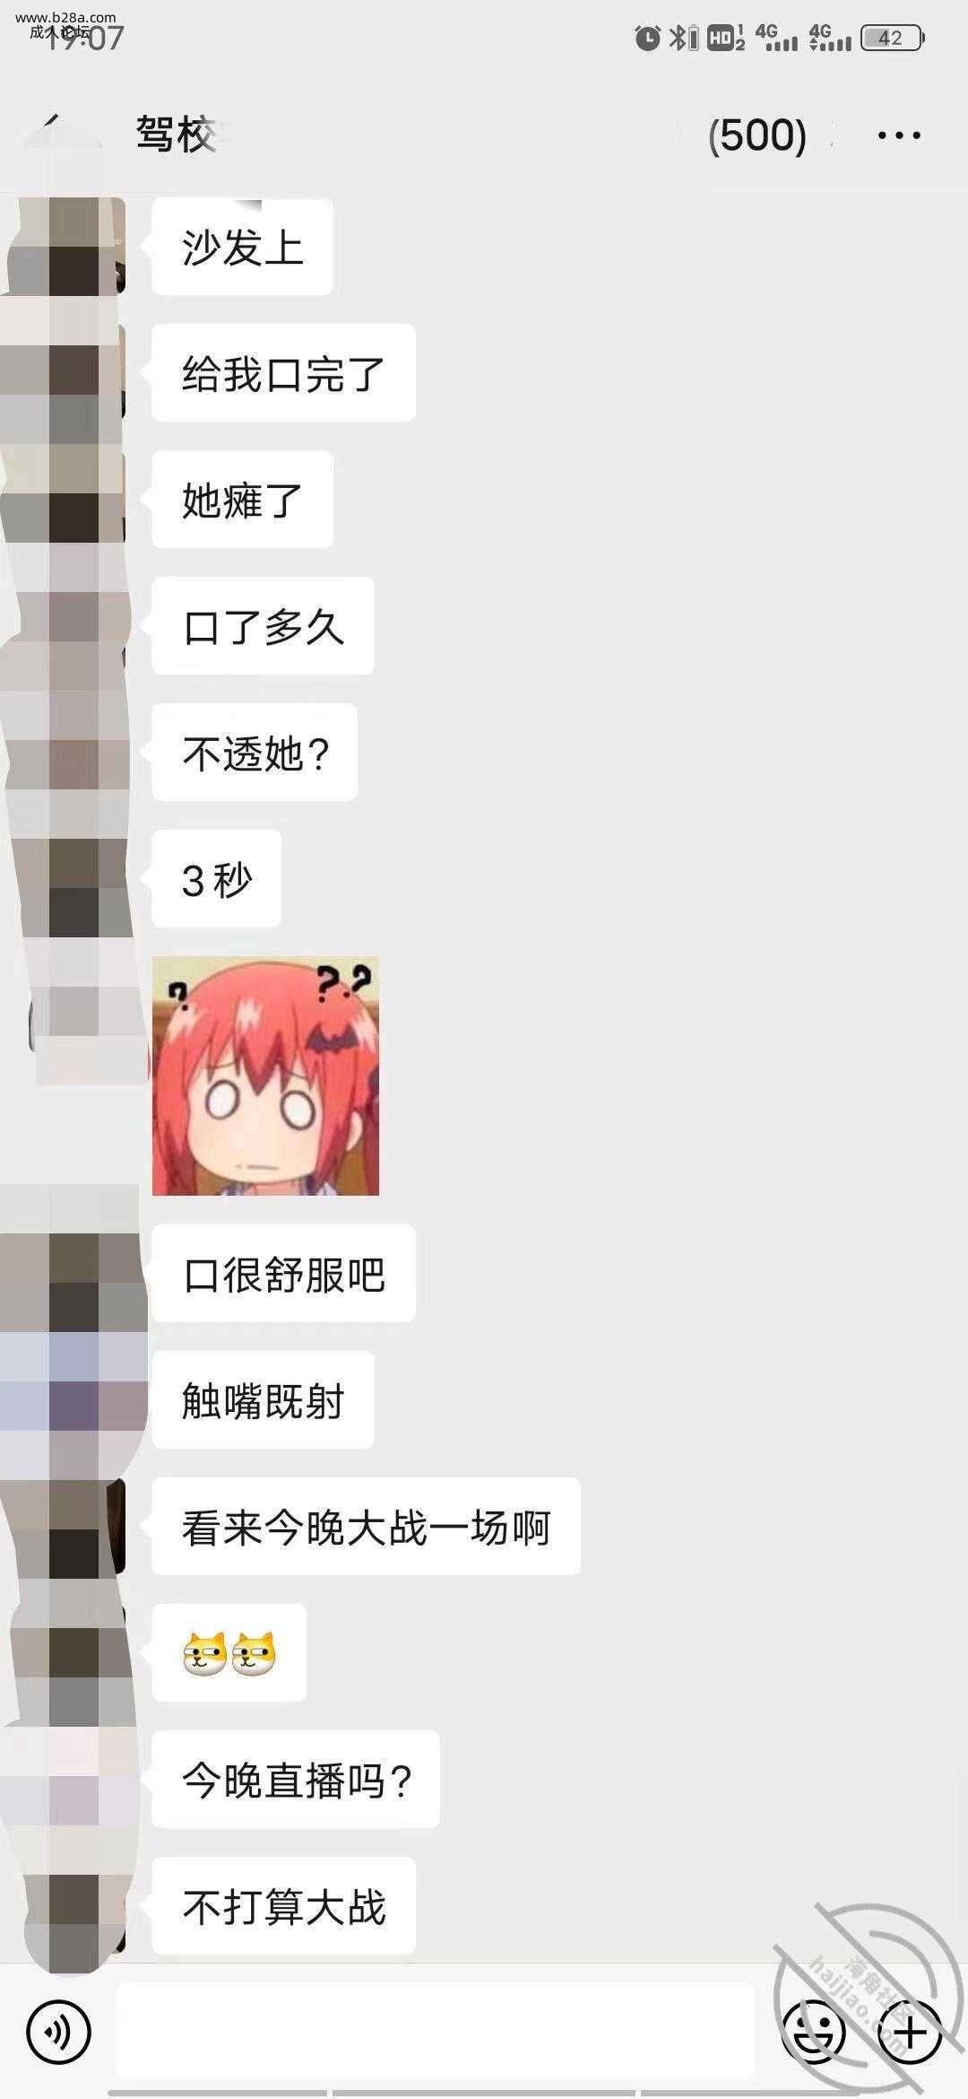Screen dimensions: 968x2099
Task: Open the plus attachments menu
Action: click(x=909, y=2032)
